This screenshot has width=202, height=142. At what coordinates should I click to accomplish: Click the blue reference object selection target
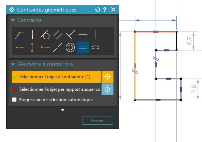point(108,89)
